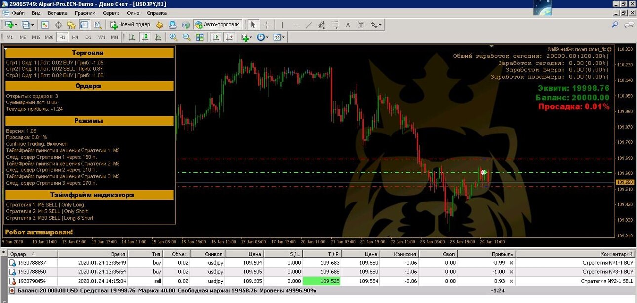Switch chart to line chart mode
637x303 pixels.
(158, 37)
